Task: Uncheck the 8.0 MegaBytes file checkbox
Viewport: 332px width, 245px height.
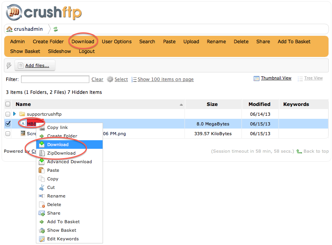Action: pos(8,123)
